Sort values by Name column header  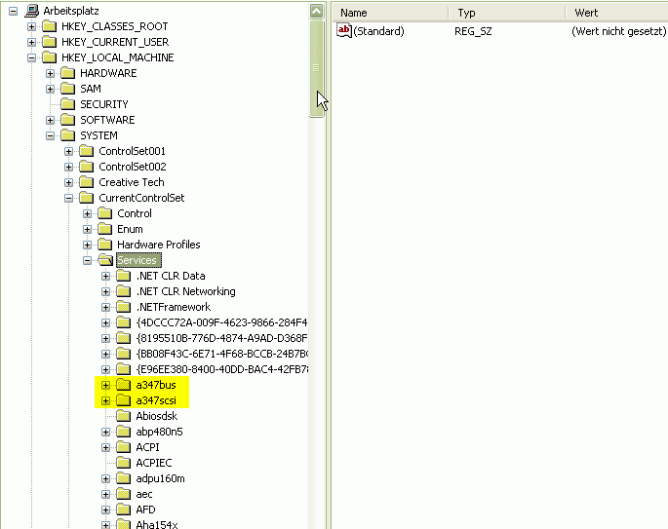pyautogui.click(x=390, y=13)
